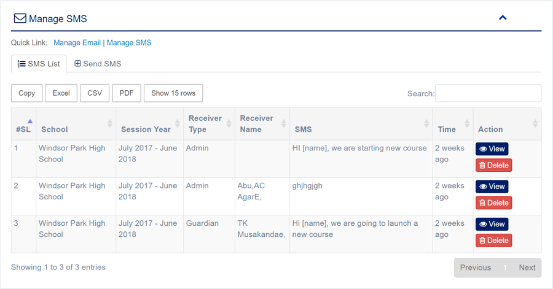Image resolution: width=553 pixels, height=289 pixels.
Task: Delete the ghjhgjgh SMS entry
Action: (x=493, y=203)
